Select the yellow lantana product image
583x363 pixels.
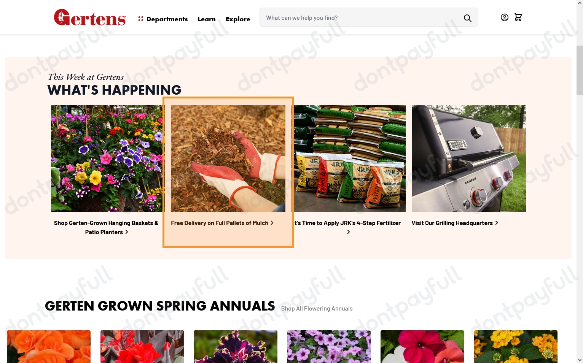pos(515,346)
